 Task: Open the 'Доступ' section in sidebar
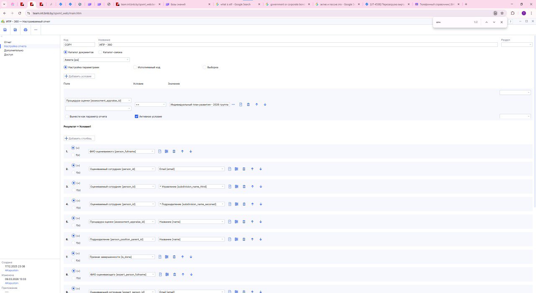[x=8, y=54]
